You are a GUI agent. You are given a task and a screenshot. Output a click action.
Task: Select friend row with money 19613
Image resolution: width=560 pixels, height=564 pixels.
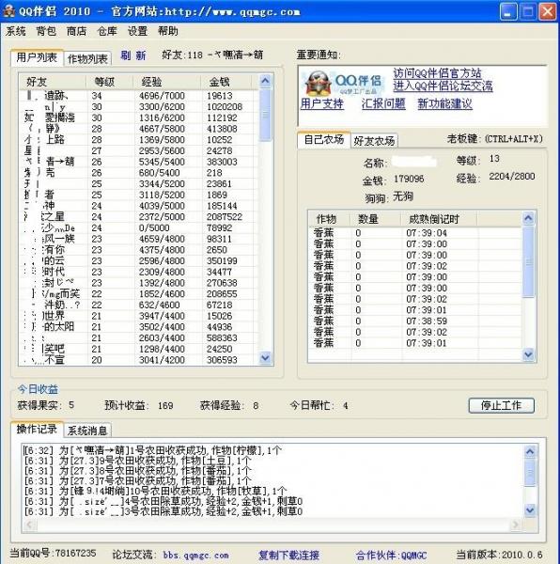pos(139,96)
